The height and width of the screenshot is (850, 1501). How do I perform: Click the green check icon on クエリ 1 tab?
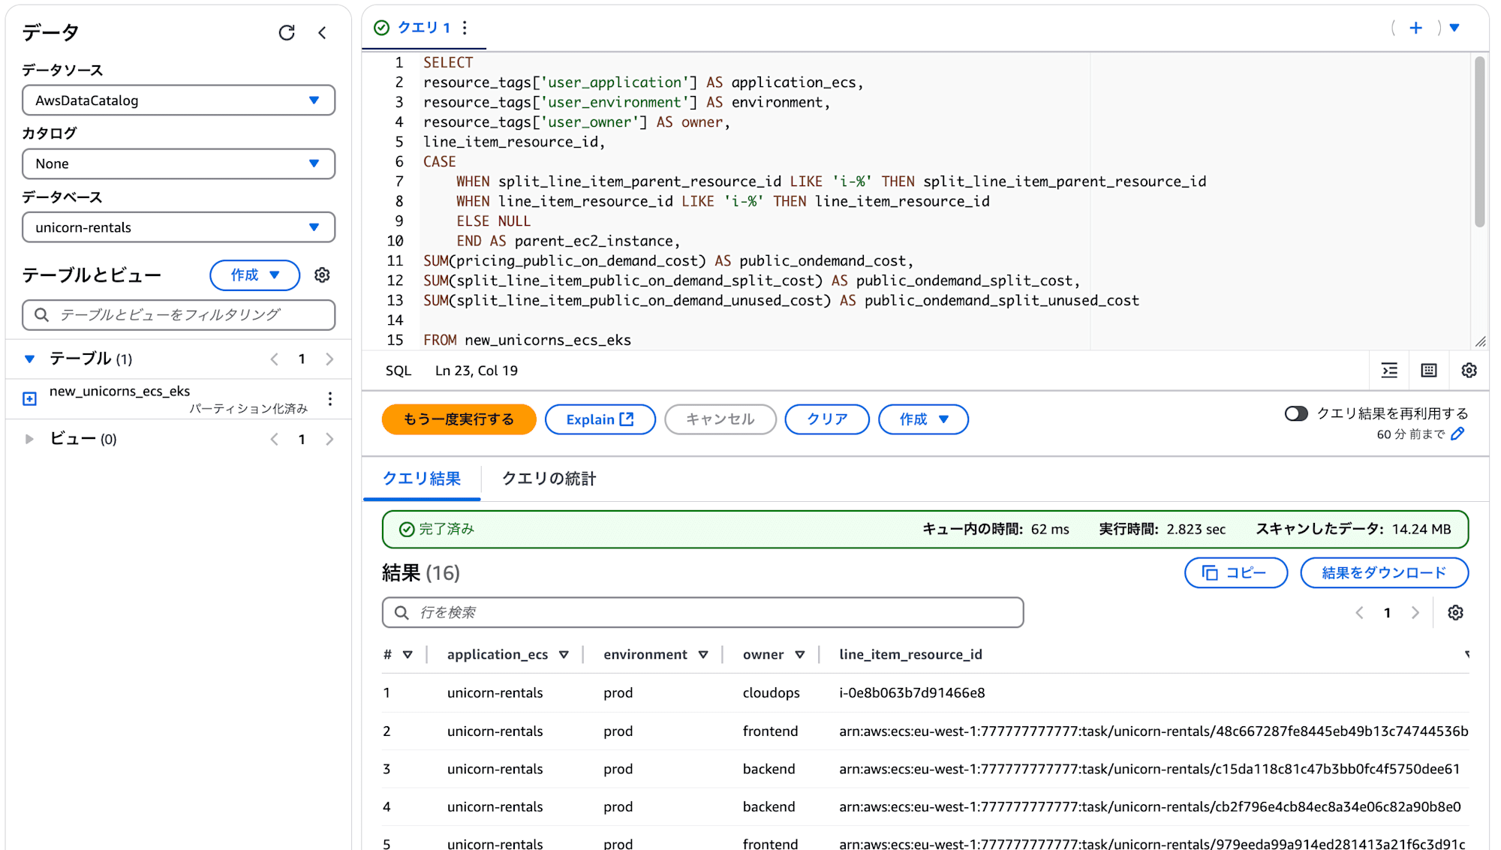[x=382, y=28]
